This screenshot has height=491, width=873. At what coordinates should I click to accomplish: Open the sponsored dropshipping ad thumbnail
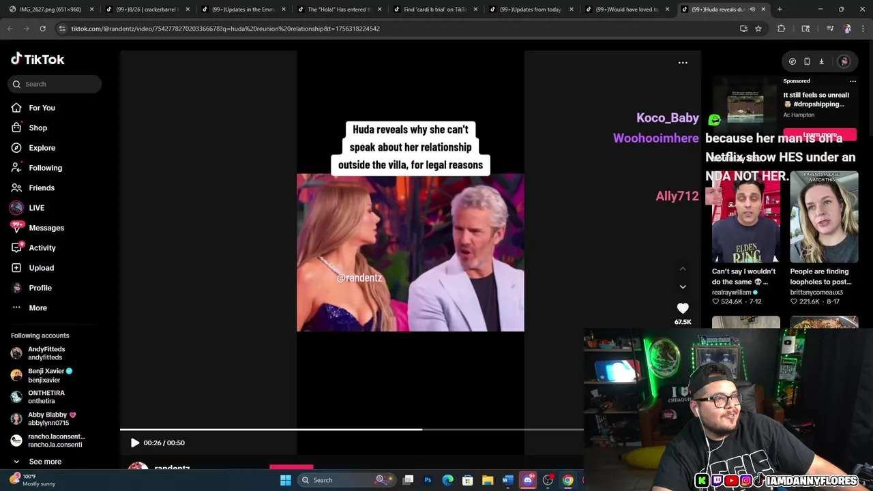[x=745, y=106]
